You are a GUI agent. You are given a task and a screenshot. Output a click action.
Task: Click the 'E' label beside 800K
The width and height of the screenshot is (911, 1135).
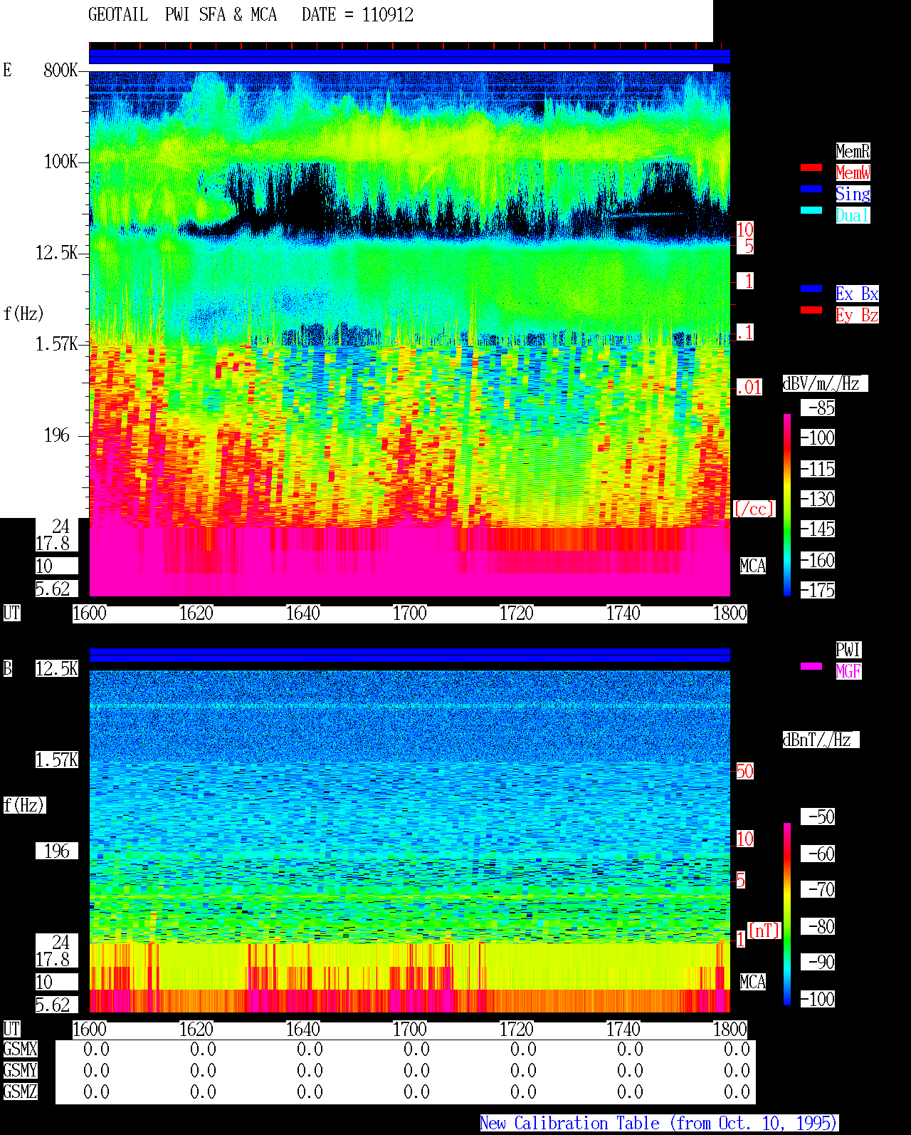pos(7,70)
